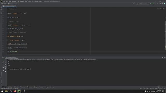The height and width of the screenshot is (93, 166).
Task: Toggle soft-wrap icon in Run console
Action: [x=6, y=65]
